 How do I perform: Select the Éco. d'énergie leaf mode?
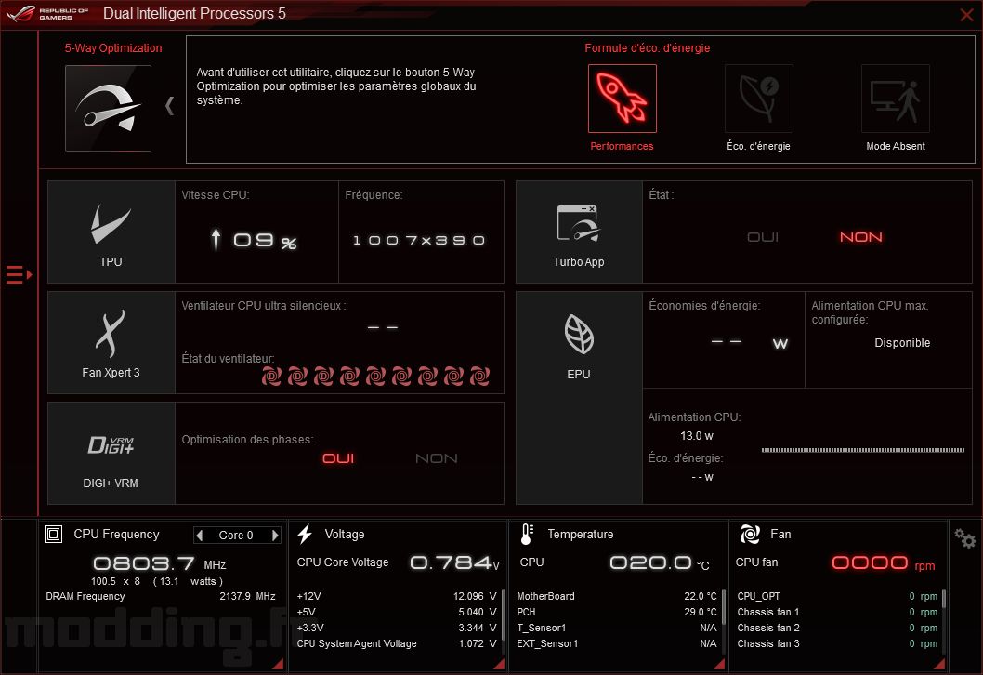(758, 99)
